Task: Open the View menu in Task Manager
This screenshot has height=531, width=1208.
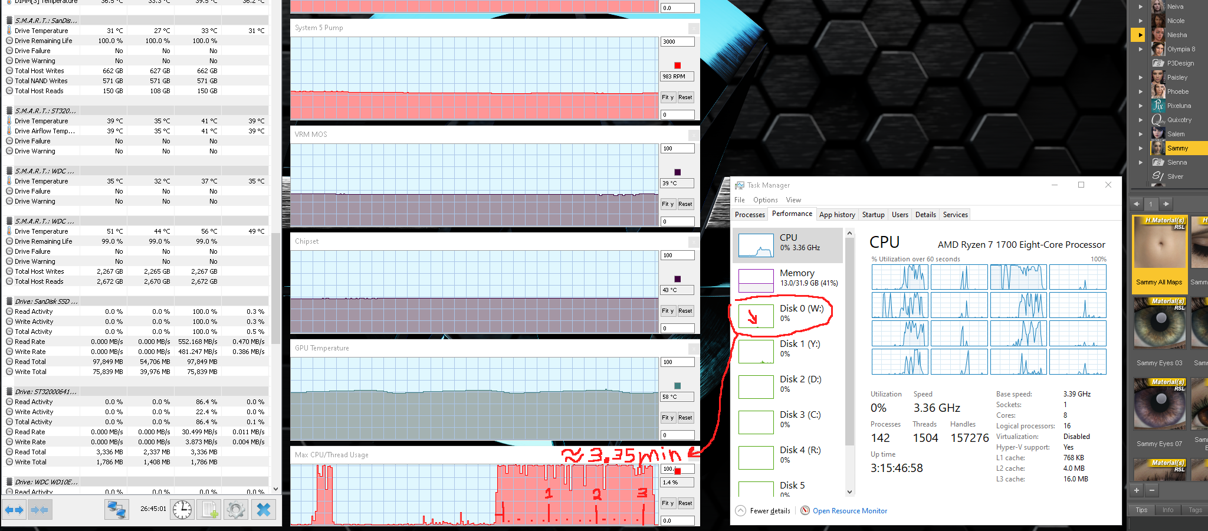Action: [x=793, y=200]
